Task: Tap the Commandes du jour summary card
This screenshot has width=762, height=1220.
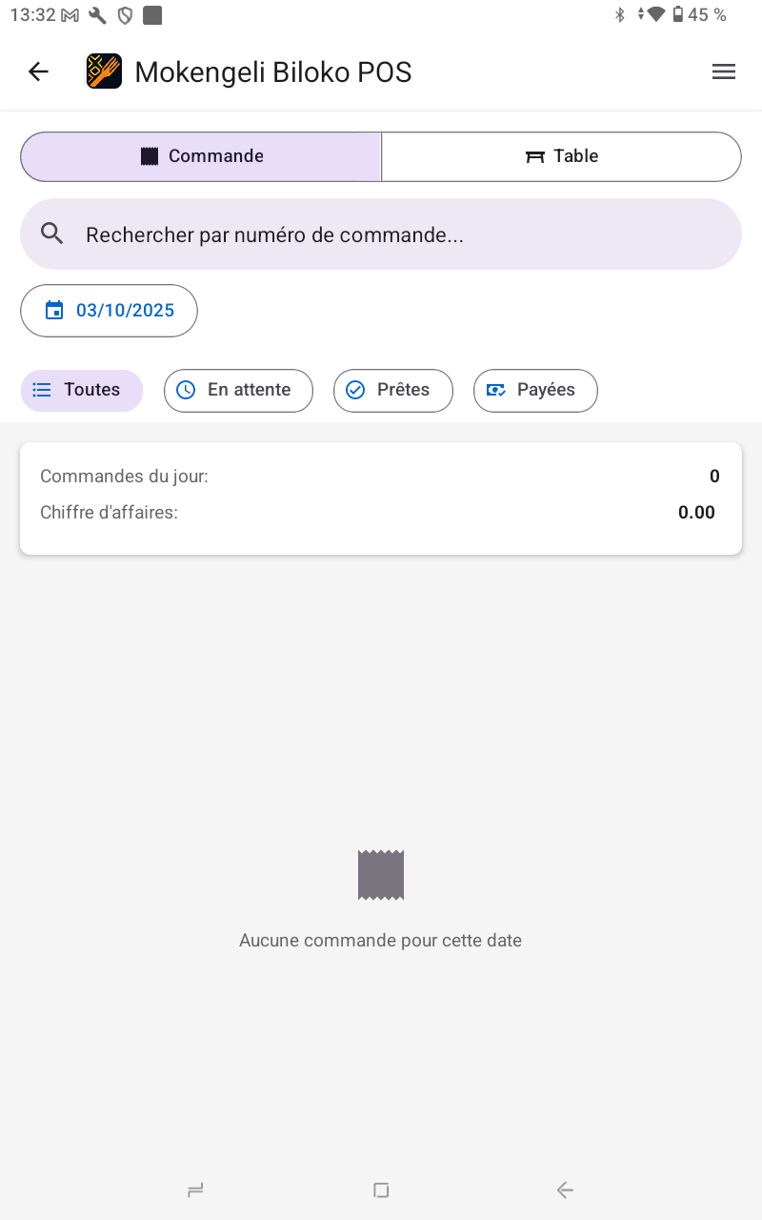Action: tap(381, 496)
